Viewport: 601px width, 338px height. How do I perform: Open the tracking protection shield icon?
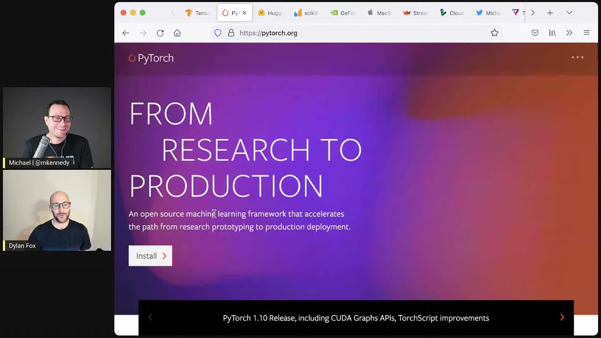tap(218, 33)
